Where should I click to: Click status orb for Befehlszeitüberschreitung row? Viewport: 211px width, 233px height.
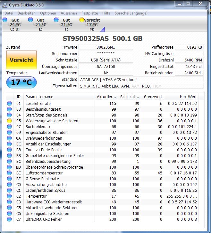pyautogui.click(x=9, y=161)
